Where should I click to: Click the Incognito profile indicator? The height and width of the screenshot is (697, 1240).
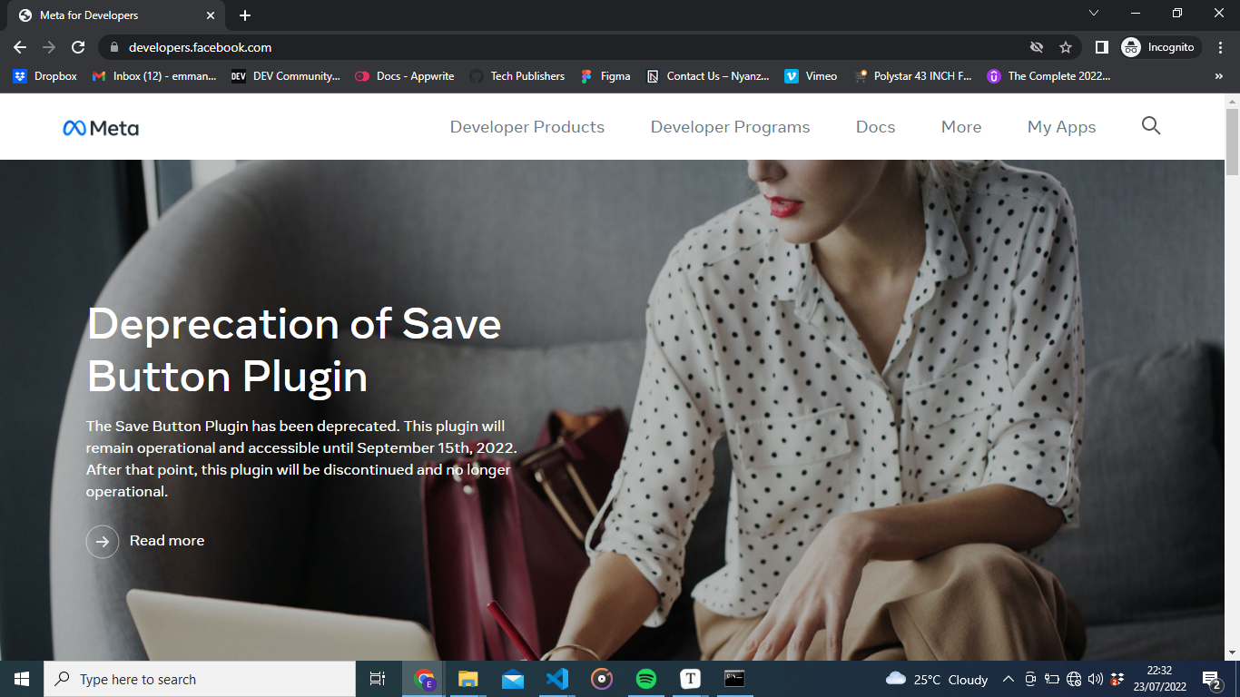point(1161,47)
